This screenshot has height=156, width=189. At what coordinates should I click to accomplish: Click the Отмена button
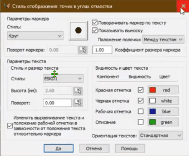94,149
